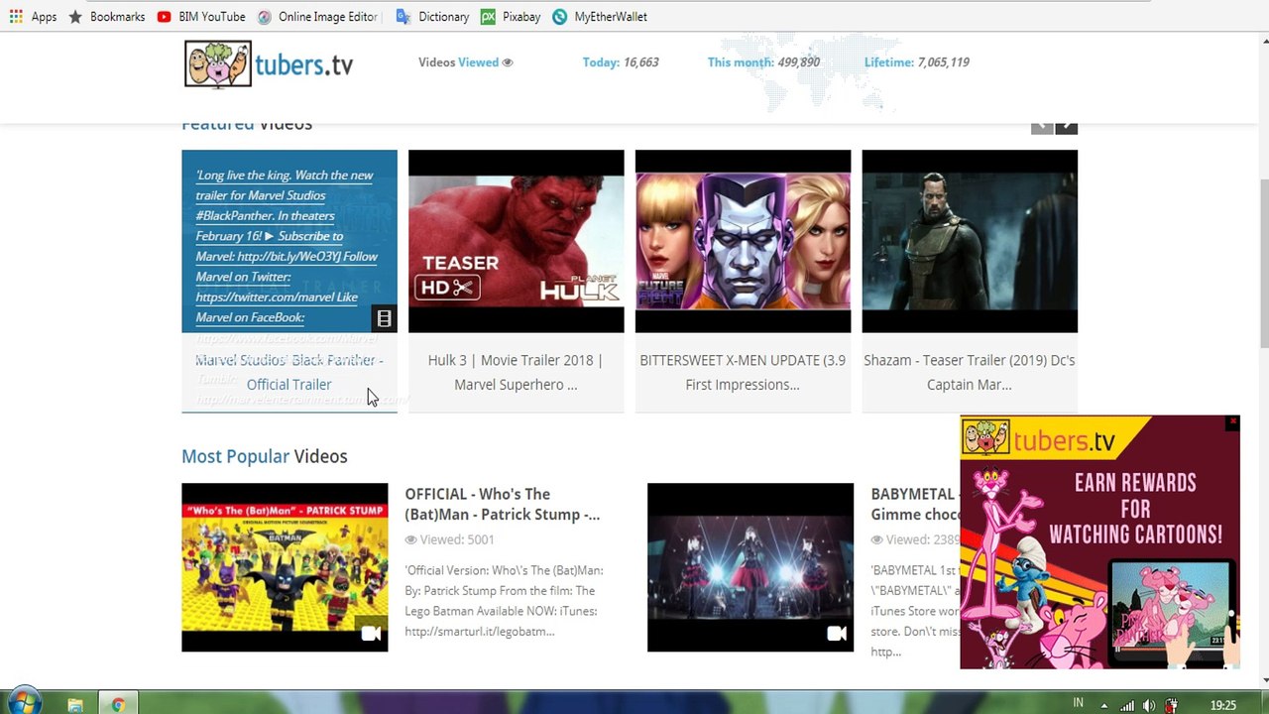
Task: Open 'Shazam - Teaser Trailer (2019)' title
Action: pyautogui.click(x=970, y=372)
